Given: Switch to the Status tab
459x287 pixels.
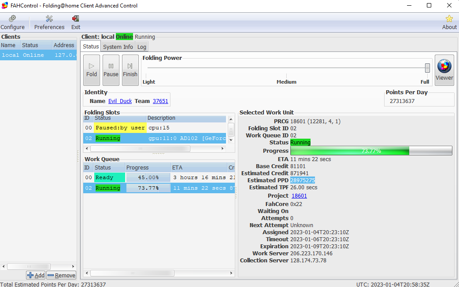Looking at the screenshot, I should [91, 47].
